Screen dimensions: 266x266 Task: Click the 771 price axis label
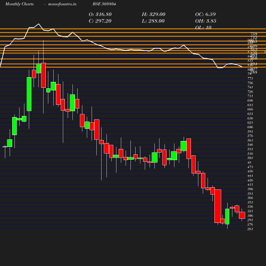[250, 78]
